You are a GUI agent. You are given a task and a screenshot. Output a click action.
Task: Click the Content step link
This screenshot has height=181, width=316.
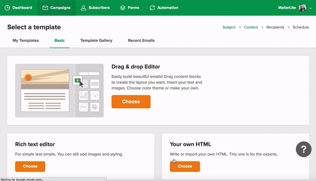[x=251, y=27]
